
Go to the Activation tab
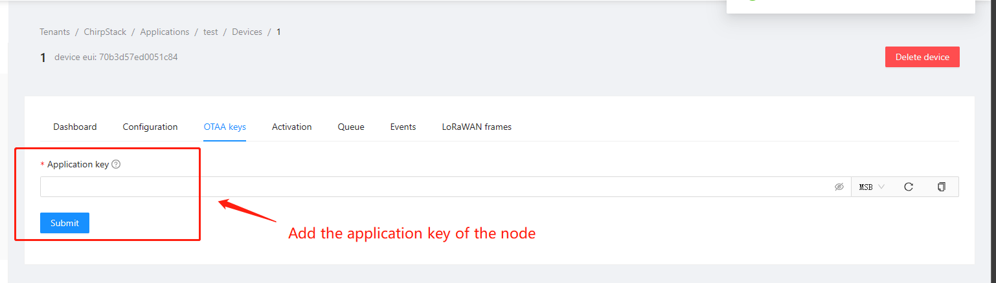point(292,127)
